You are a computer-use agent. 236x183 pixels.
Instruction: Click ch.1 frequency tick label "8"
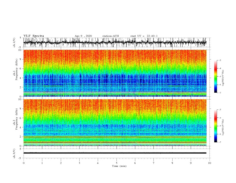(x=21, y=59)
